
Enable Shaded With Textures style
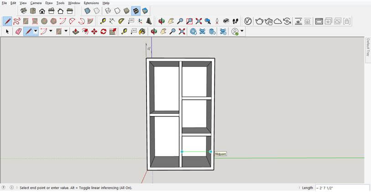[136, 11]
